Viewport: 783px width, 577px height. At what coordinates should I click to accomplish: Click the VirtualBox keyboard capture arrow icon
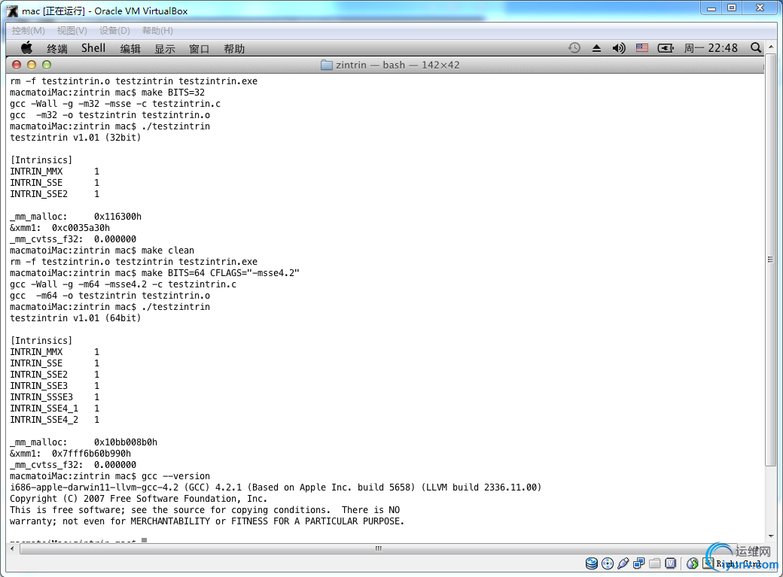(708, 563)
